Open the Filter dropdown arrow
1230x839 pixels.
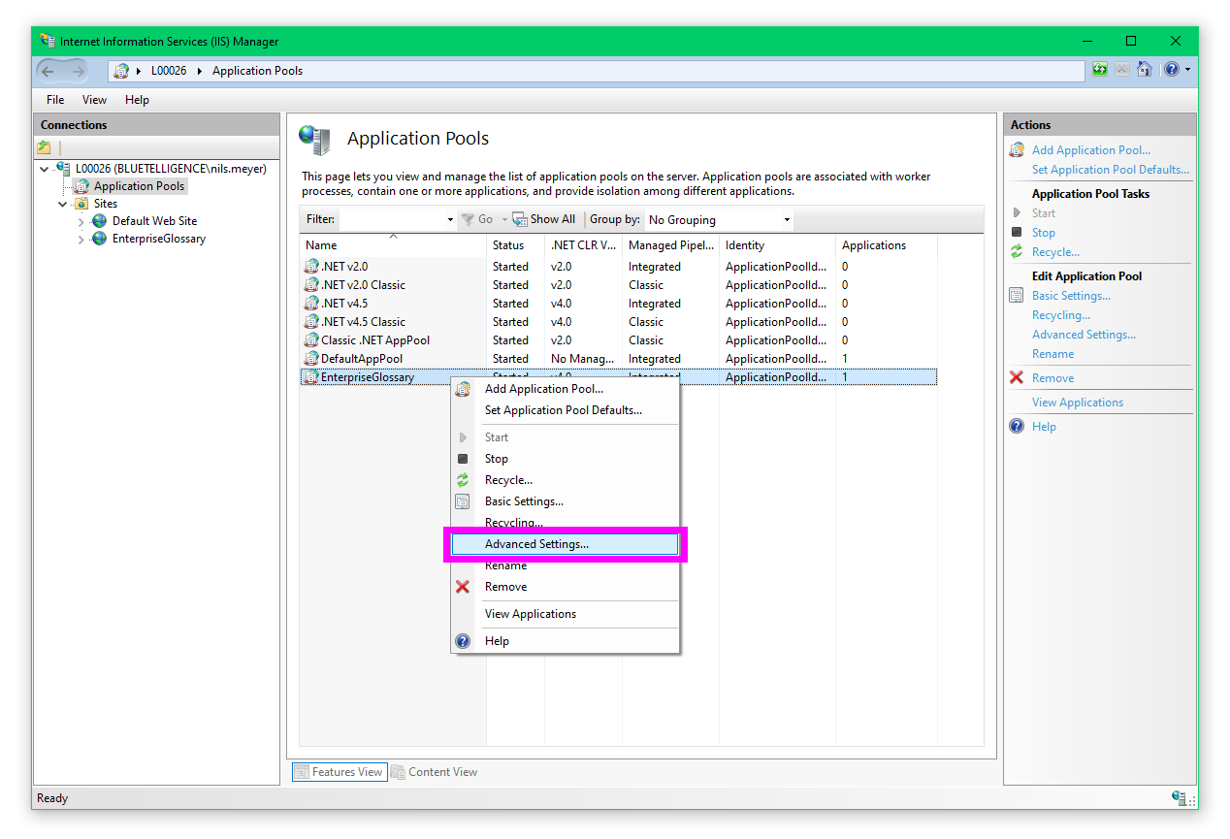450,220
